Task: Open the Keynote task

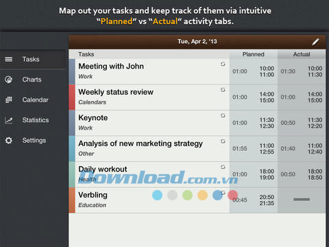Action: coord(149,123)
